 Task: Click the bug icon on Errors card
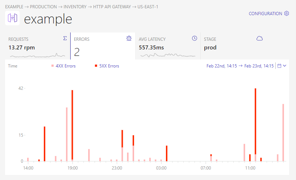129,38
